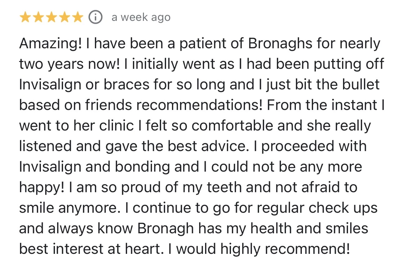Click the name "Bronaghs" in the first line
412x266 pixels.
coord(280,44)
